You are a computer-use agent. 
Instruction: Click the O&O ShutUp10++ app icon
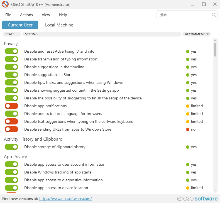point(5,4)
